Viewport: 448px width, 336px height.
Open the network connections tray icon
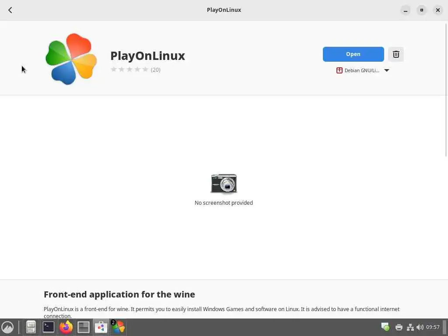point(410,327)
